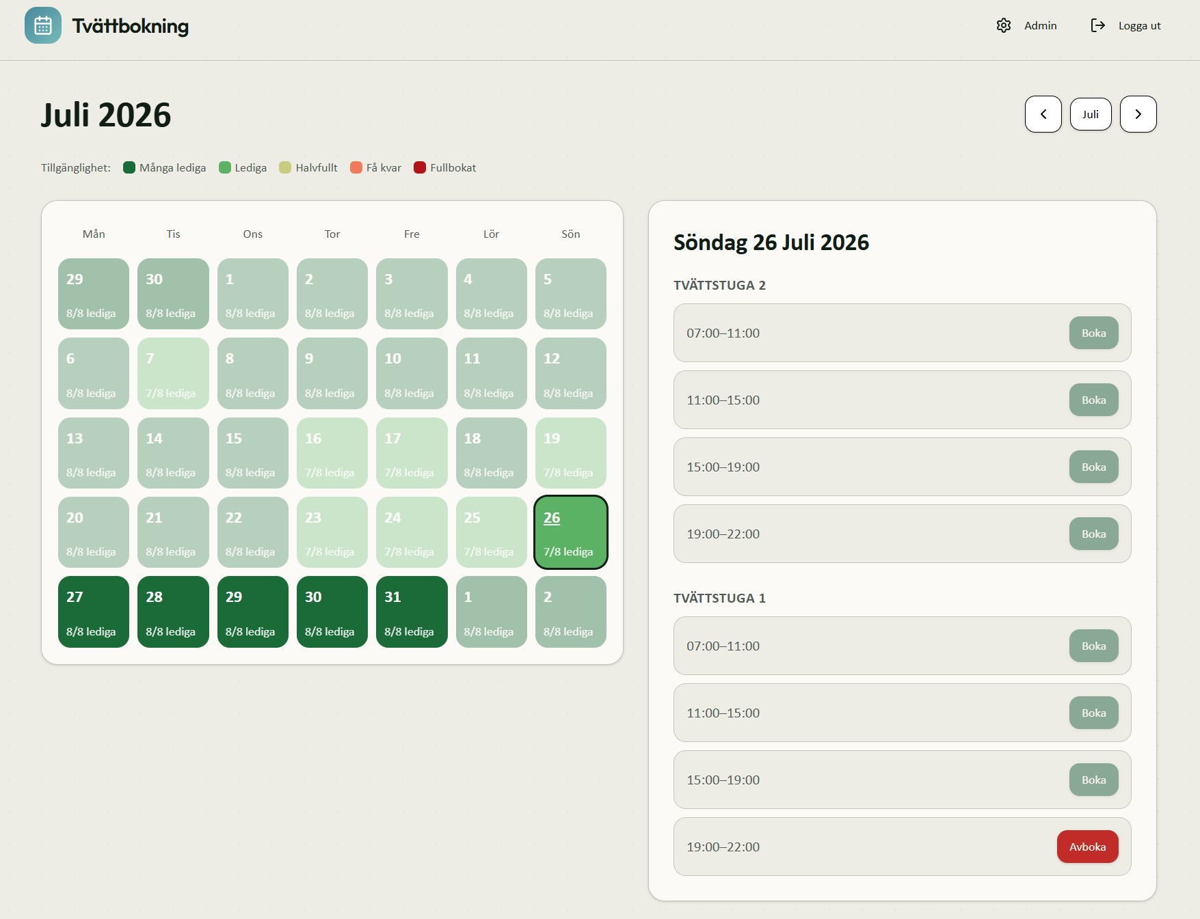
Task: Go to previous month with left chevron
Action: 1043,114
